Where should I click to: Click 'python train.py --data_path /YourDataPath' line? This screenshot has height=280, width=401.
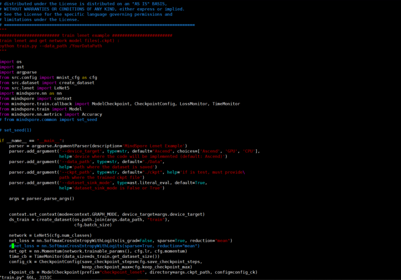(x=51, y=46)
